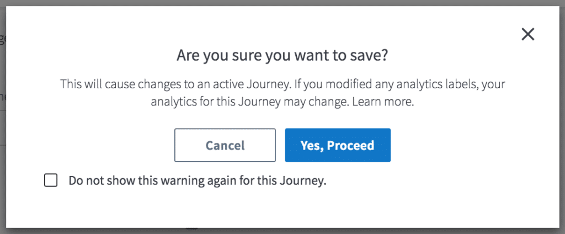Screen dimensions: 565x234
Task: Click the X icon in the dialog corner
Action: coord(528,34)
